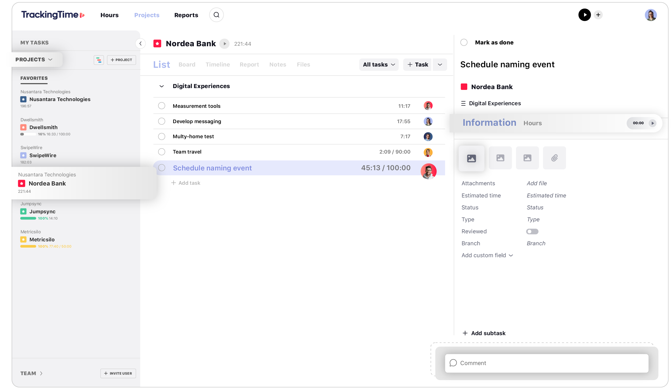Toggle the Reviewed switch for Schedule naming event

(532, 231)
